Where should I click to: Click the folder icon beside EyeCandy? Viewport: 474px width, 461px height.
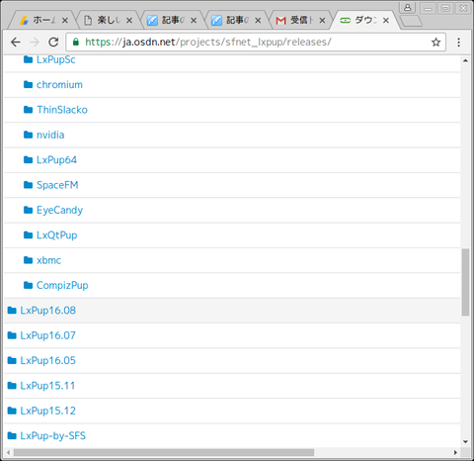pos(28,210)
